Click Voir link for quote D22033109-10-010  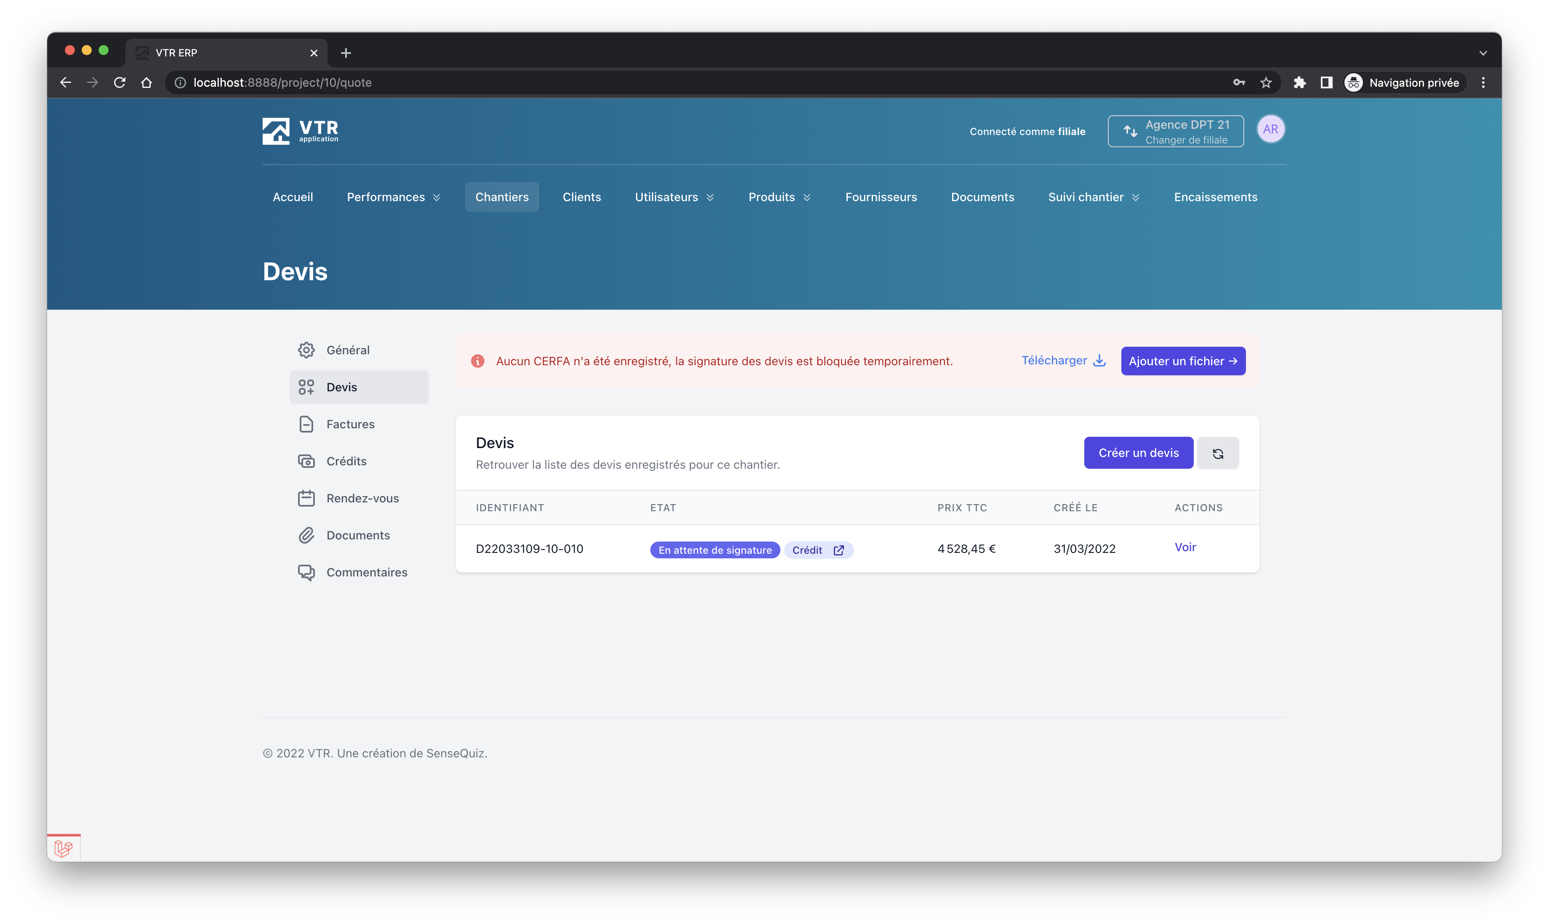click(x=1184, y=547)
